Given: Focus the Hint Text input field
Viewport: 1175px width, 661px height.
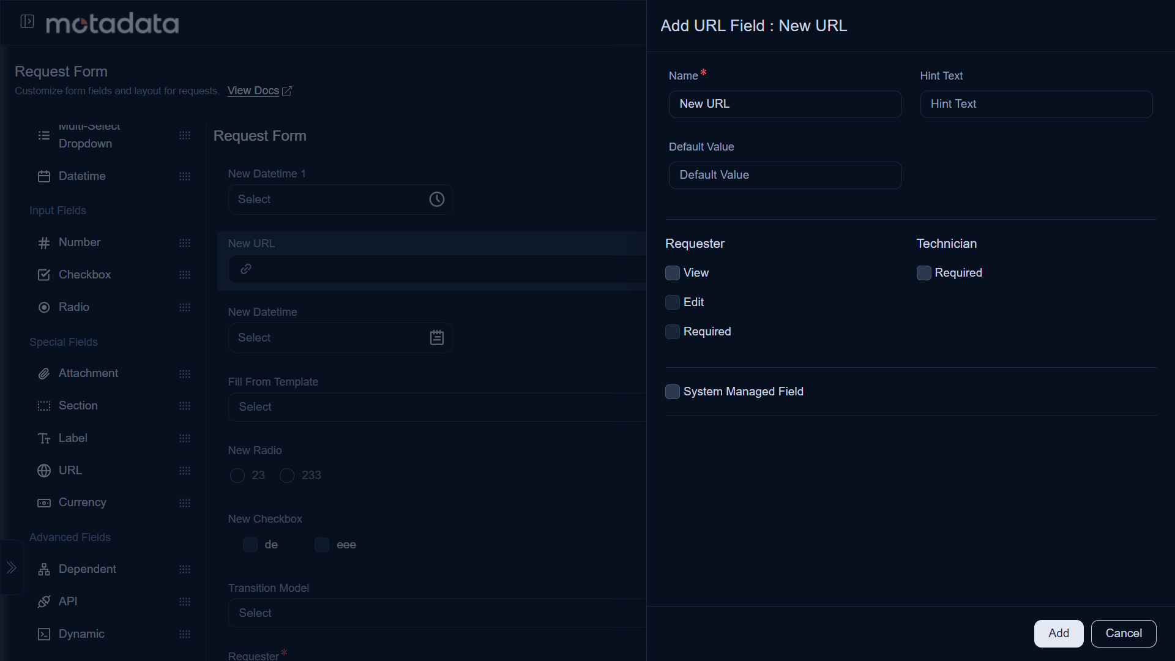Looking at the screenshot, I should point(1037,104).
